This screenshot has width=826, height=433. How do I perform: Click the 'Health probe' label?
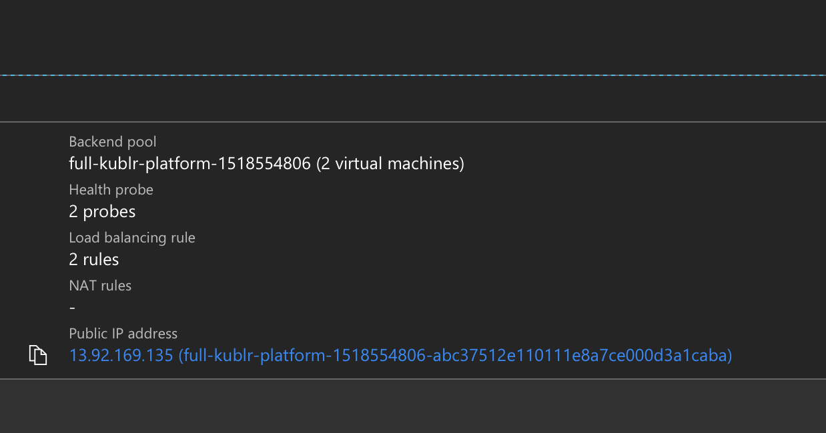coord(111,190)
